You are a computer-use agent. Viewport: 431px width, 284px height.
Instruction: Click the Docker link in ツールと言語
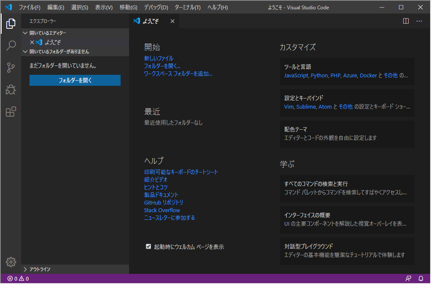point(368,76)
